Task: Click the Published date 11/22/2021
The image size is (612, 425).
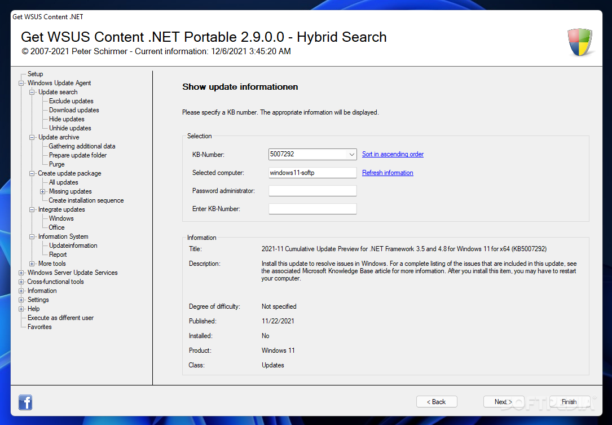Action: pos(278,321)
